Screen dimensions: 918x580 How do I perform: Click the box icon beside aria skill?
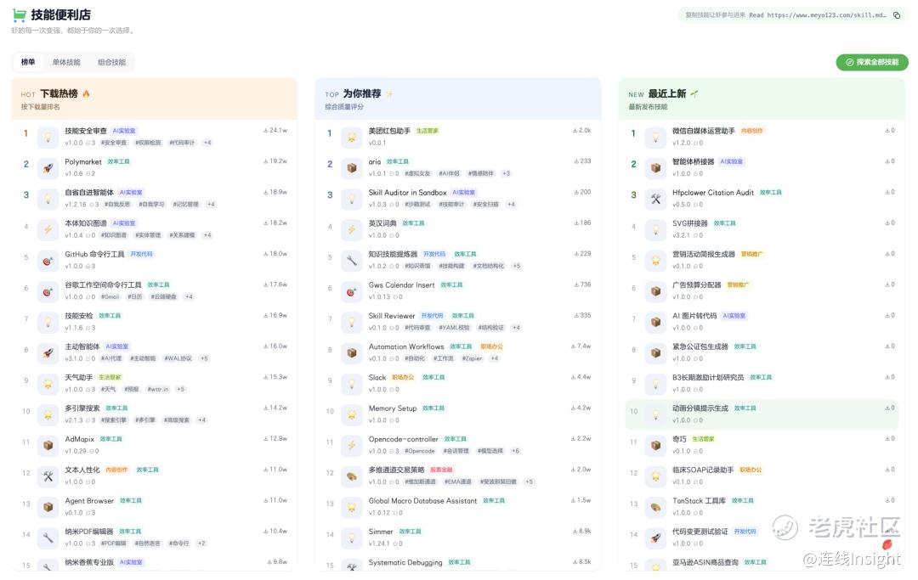352,168
